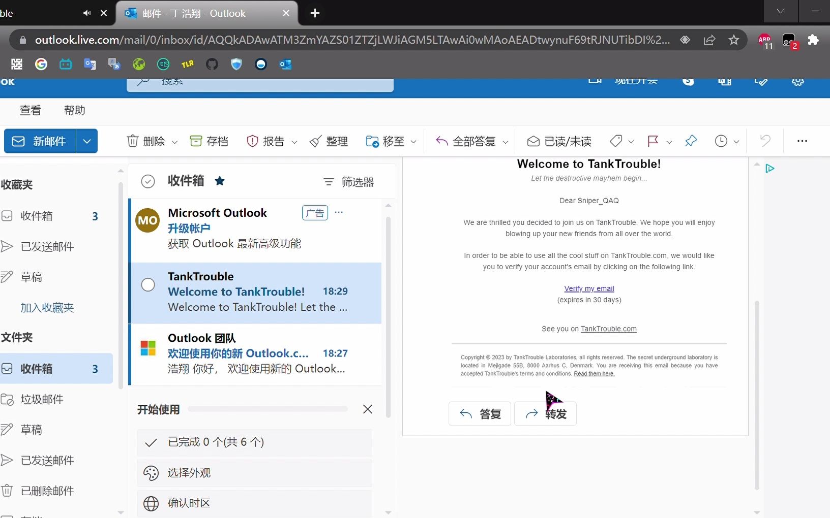Click the browser address bar URL

[x=352, y=40]
